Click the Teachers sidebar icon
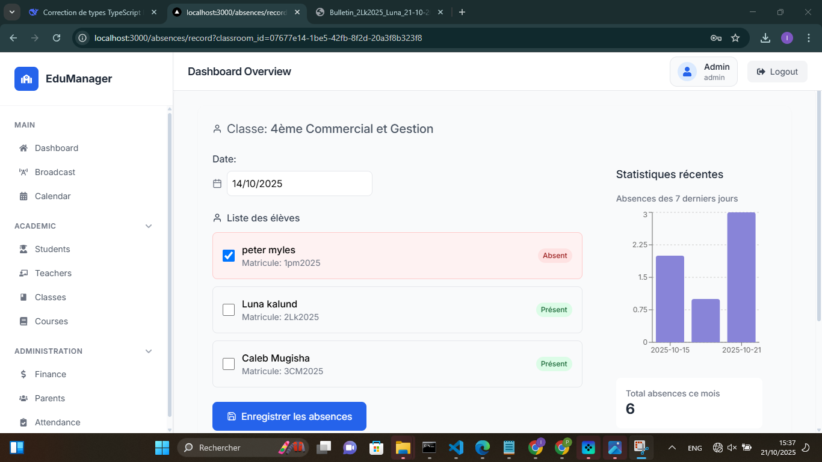Viewport: 822px width, 462px height. click(23, 273)
